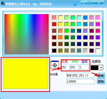Screen dimensions: 107x99
Task: Pick a color from the rainbow gradient spectrum
Action: pyautogui.click(x=27, y=34)
